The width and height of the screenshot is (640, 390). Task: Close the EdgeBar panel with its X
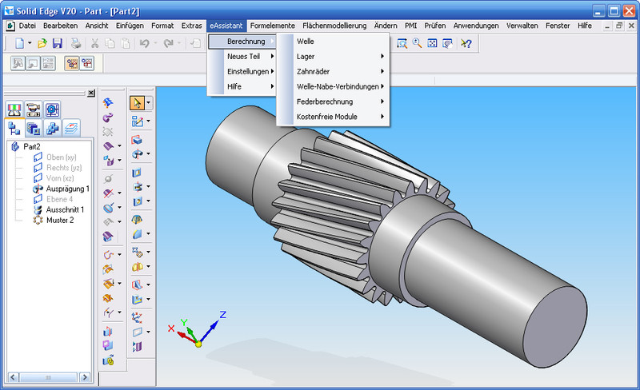click(90, 94)
